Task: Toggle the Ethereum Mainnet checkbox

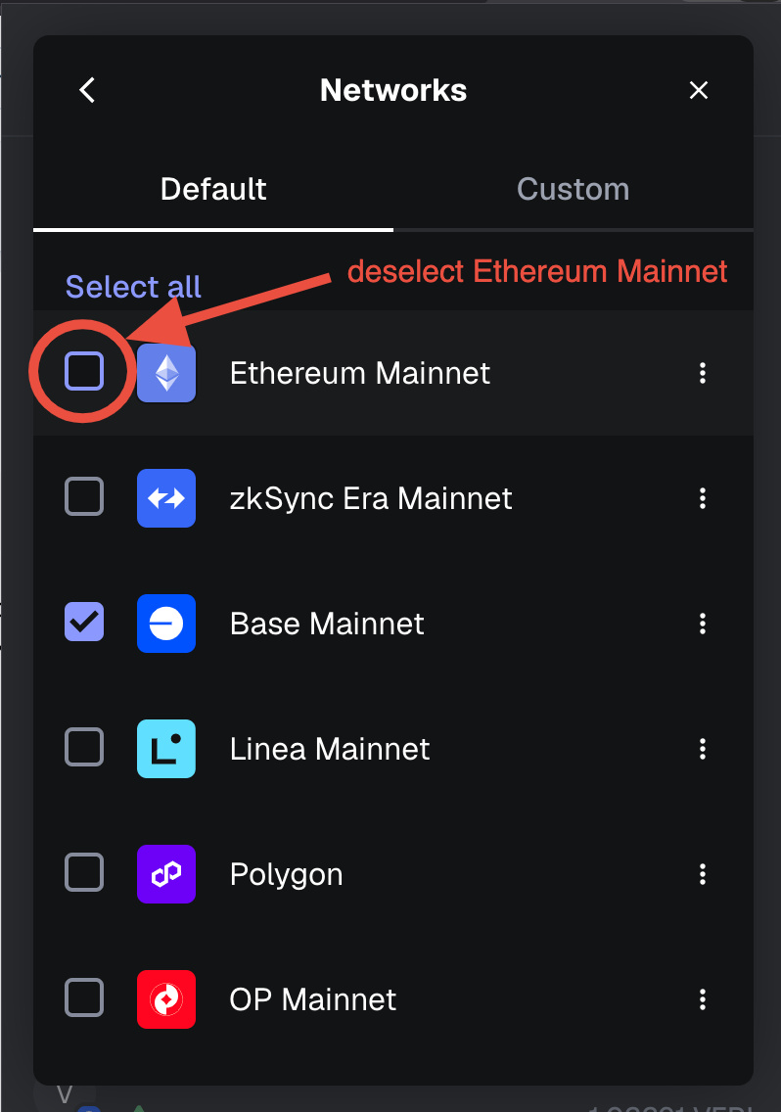Action: point(84,371)
